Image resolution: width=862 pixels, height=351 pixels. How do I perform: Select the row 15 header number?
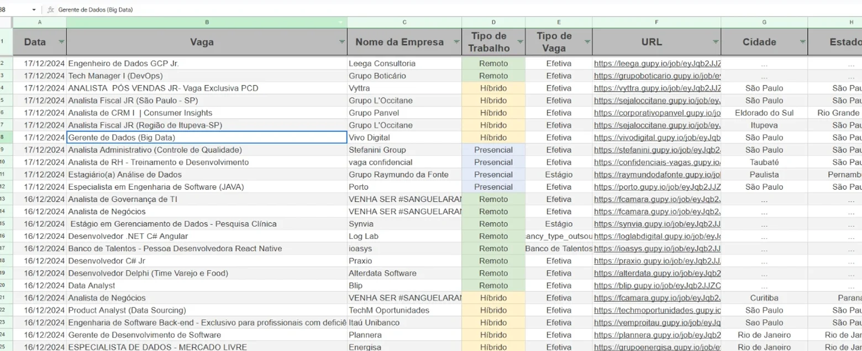tap(6, 224)
